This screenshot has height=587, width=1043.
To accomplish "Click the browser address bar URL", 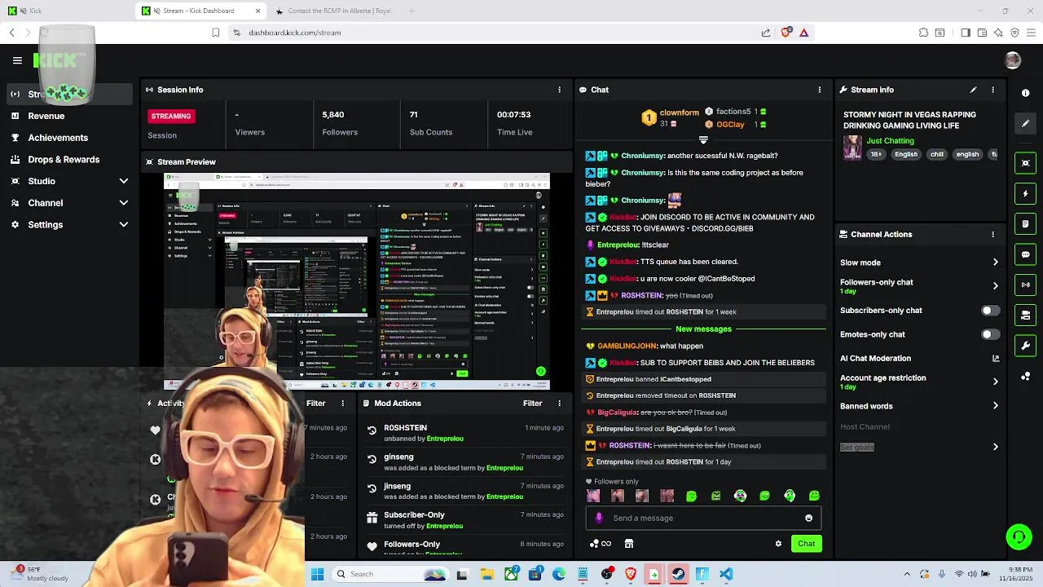I will (295, 33).
